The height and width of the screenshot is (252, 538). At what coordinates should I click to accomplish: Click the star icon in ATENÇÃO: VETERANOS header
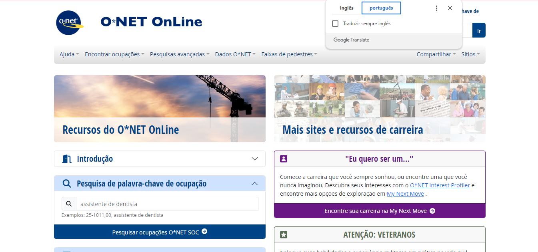tap(284, 234)
